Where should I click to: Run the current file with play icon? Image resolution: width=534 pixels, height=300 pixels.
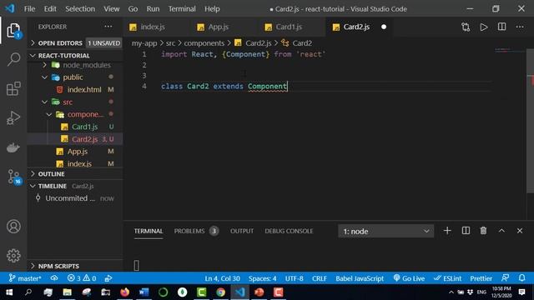pos(484,27)
